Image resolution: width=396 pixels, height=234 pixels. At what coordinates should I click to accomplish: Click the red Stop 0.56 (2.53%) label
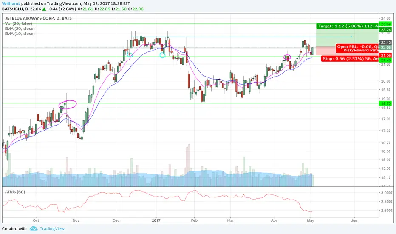tap(350, 59)
